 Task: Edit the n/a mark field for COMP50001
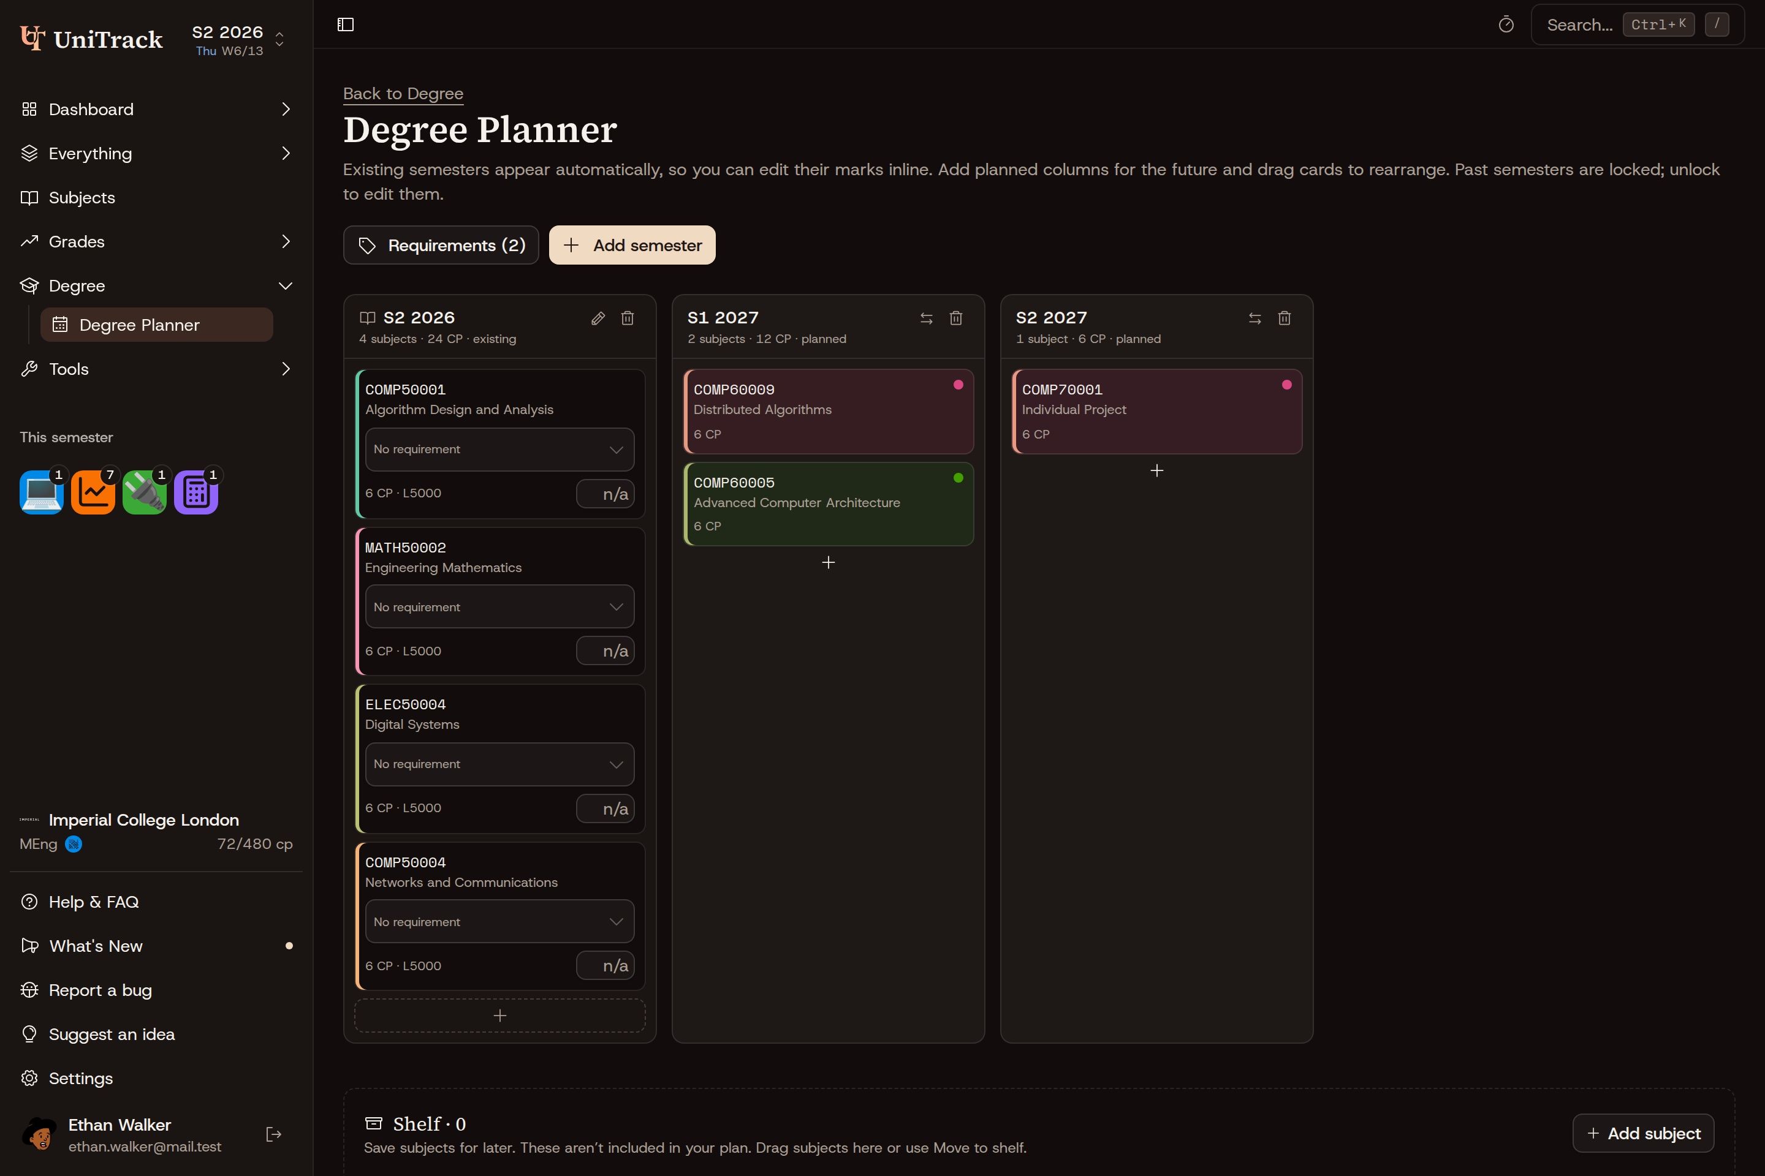(x=605, y=494)
